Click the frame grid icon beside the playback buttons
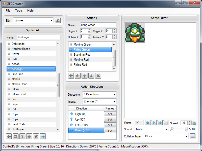The image size is (202, 151). tap(166, 123)
